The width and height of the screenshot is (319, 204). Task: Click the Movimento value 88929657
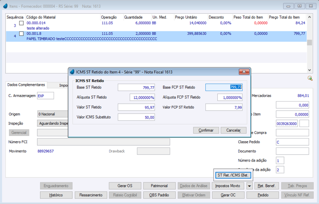[x=46, y=151]
